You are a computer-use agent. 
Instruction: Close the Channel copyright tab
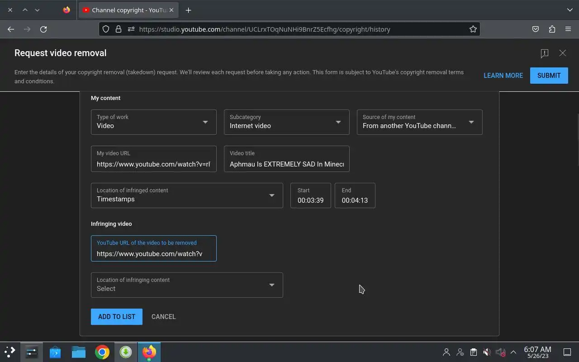(x=171, y=10)
